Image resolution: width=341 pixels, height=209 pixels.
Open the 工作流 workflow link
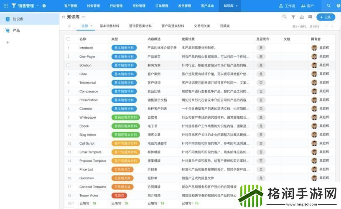point(287,6)
